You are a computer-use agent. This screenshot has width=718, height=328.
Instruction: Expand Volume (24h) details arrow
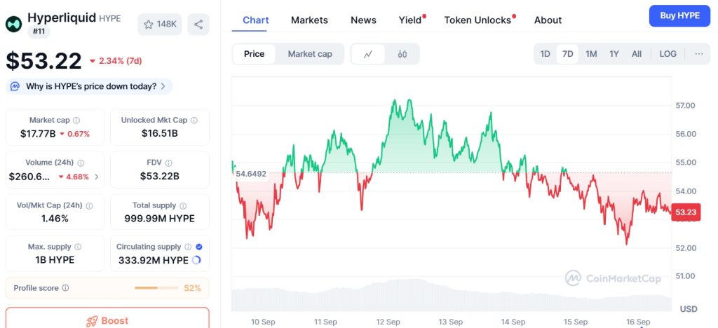96,177
